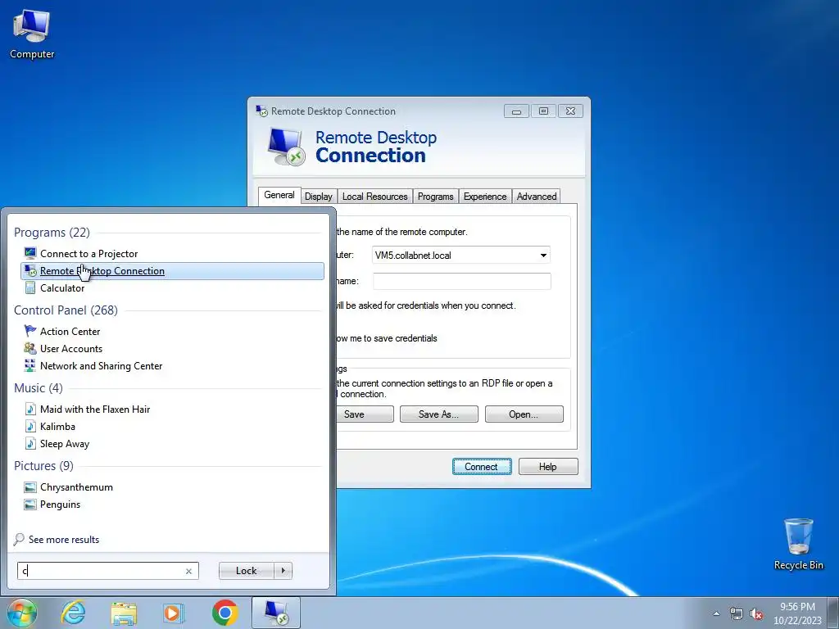Play the Sleep Away track
This screenshot has width=839, height=629.
point(65,443)
